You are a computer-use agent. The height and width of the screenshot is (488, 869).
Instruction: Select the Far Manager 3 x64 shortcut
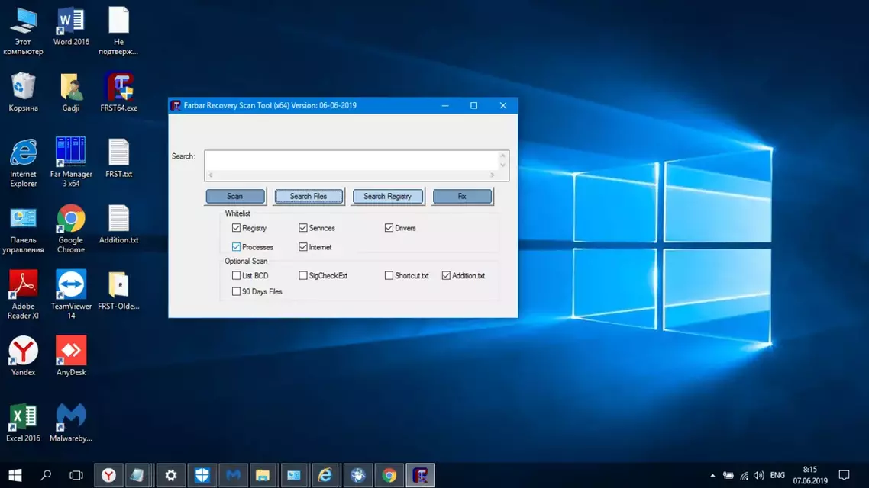click(x=71, y=162)
